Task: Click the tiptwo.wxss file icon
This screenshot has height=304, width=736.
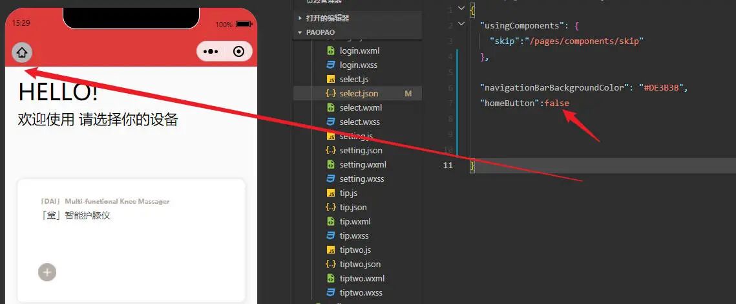Action: click(330, 292)
